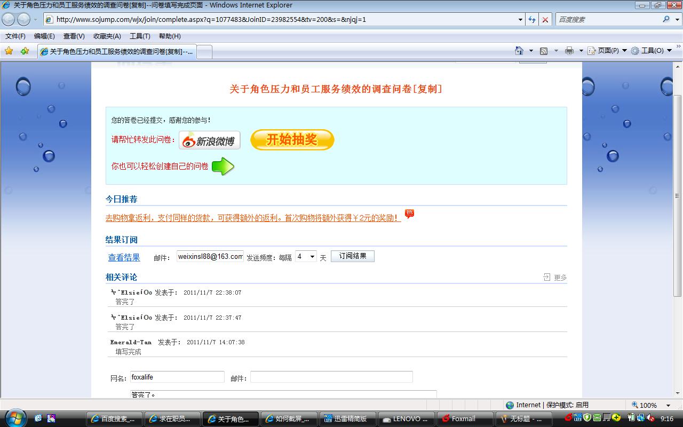Expand the address bar history dropdown
This screenshot has width=683, height=427.
(520, 19)
